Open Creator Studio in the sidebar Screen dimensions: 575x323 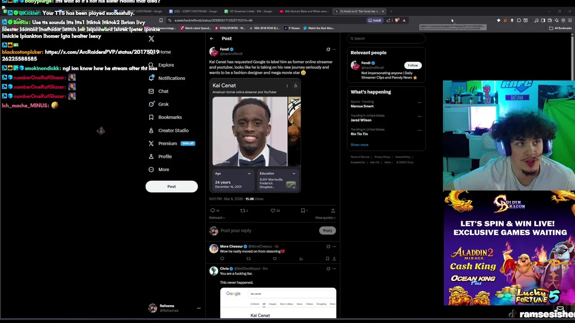click(x=168, y=131)
